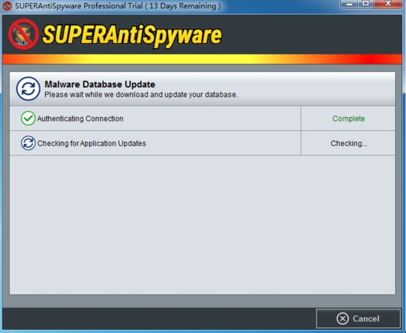Image resolution: width=406 pixels, height=333 pixels.
Task: Minimize the SUPERAntiSpyware window
Action: (349, 4)
